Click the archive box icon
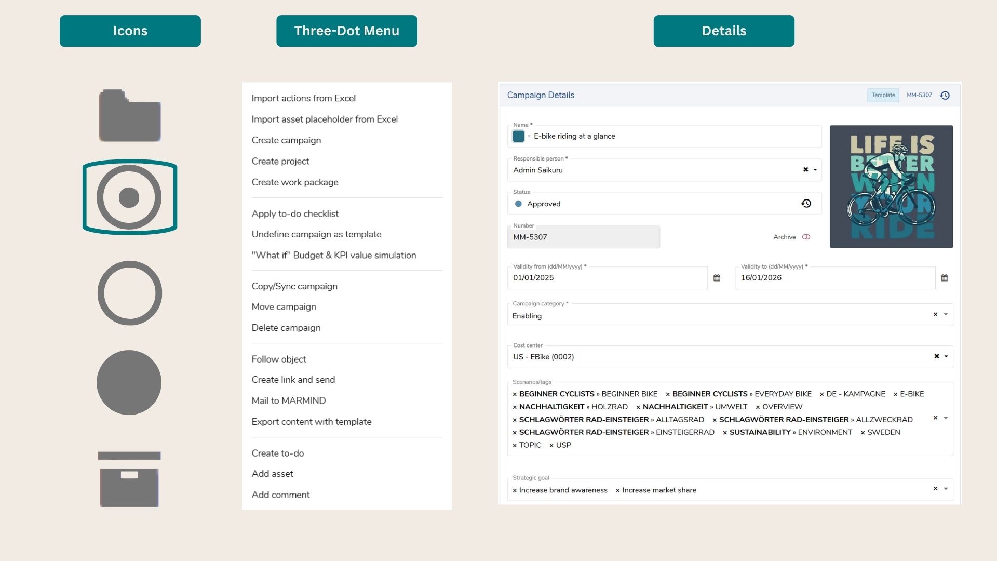The height and width of the screenshot is (561, 997). click(x=129, y=479)
